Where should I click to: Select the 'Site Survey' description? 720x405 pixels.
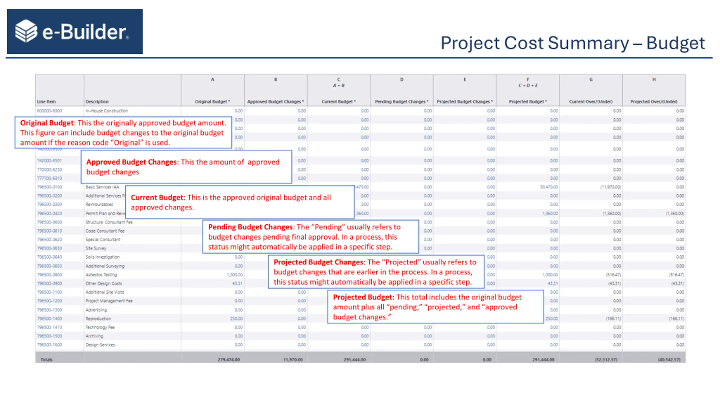click(x=96, y=248)
